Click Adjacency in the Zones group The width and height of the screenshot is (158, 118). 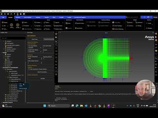tap(38, 29)
